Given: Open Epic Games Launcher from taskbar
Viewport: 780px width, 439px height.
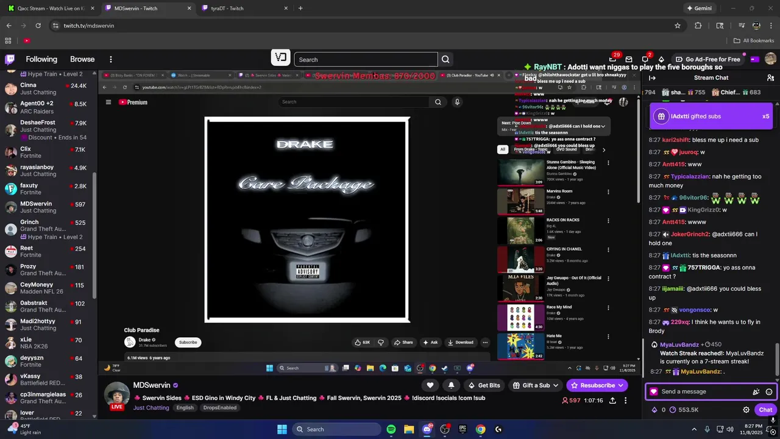Looking at the screenshot, I should click(x=463, y=429).
